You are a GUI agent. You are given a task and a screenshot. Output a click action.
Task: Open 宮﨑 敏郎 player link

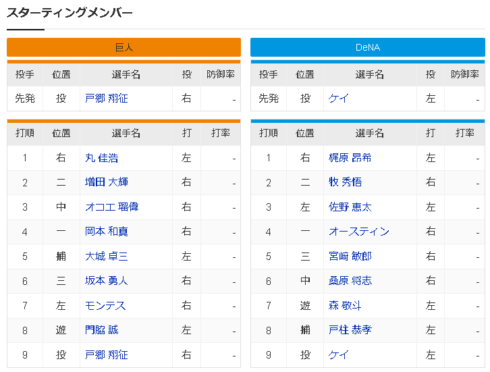click(x=350, y=256)
